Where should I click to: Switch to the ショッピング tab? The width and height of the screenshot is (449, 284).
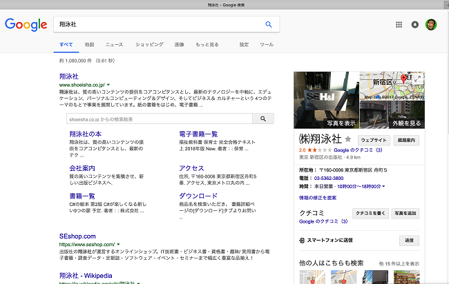[x=149, y=45]
